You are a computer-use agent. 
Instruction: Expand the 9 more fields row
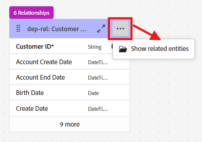[x=69, y=124]
